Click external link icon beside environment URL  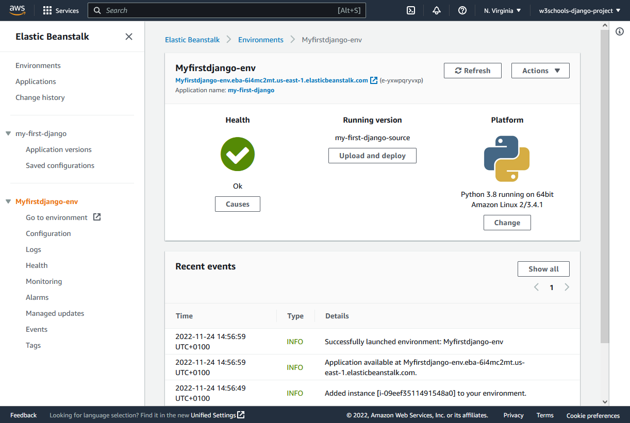[374, 80]
